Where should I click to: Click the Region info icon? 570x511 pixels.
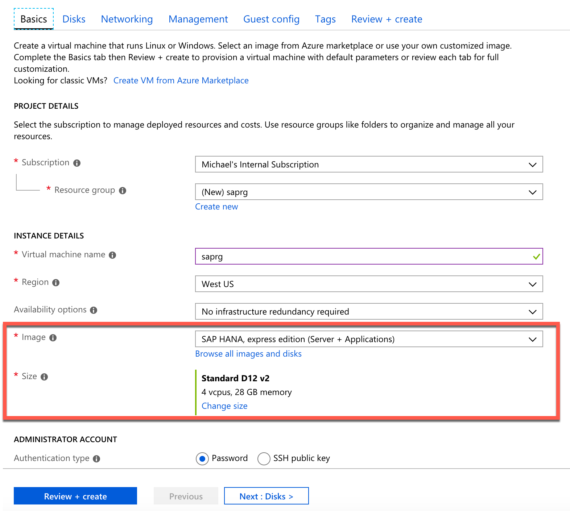(56, 283)
